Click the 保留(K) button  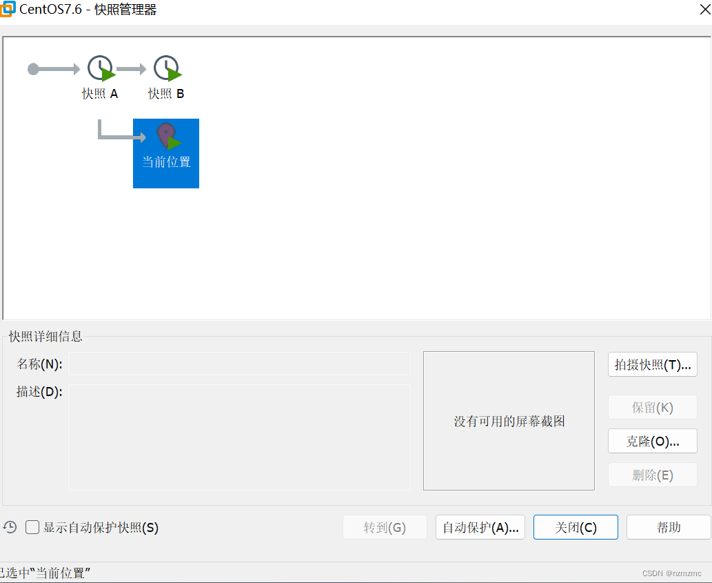click(653, 407)
